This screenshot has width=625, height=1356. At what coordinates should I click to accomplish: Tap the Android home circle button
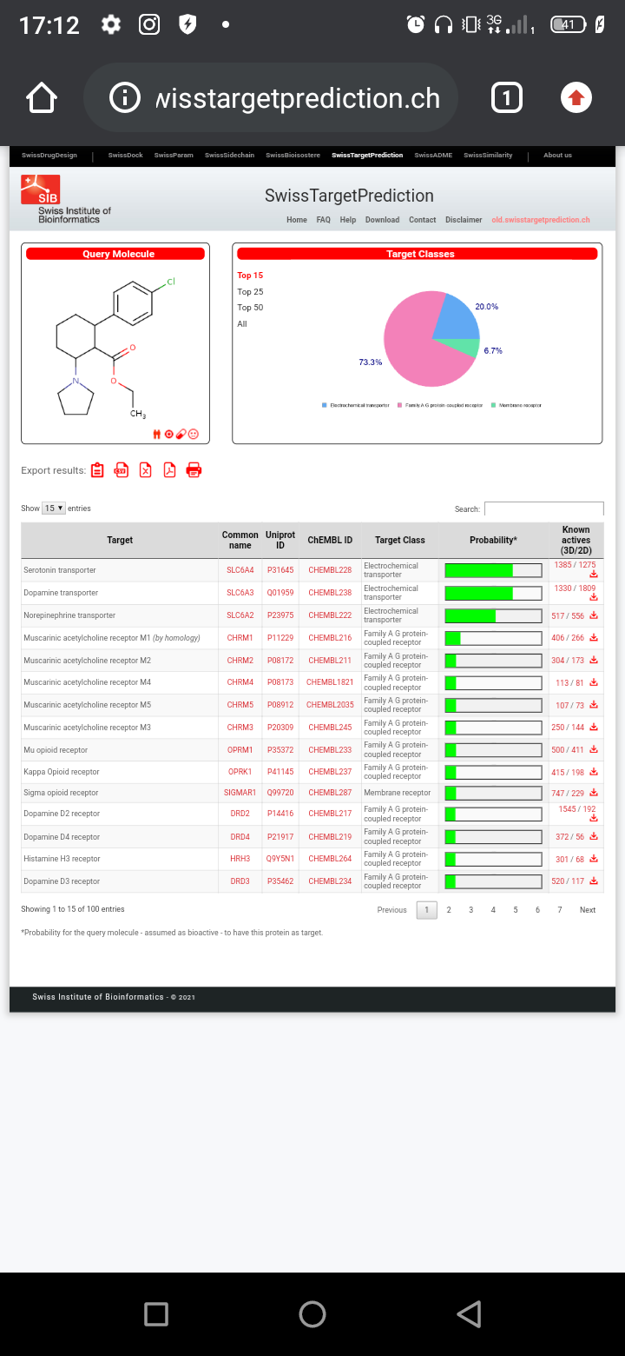[312, 1313]
